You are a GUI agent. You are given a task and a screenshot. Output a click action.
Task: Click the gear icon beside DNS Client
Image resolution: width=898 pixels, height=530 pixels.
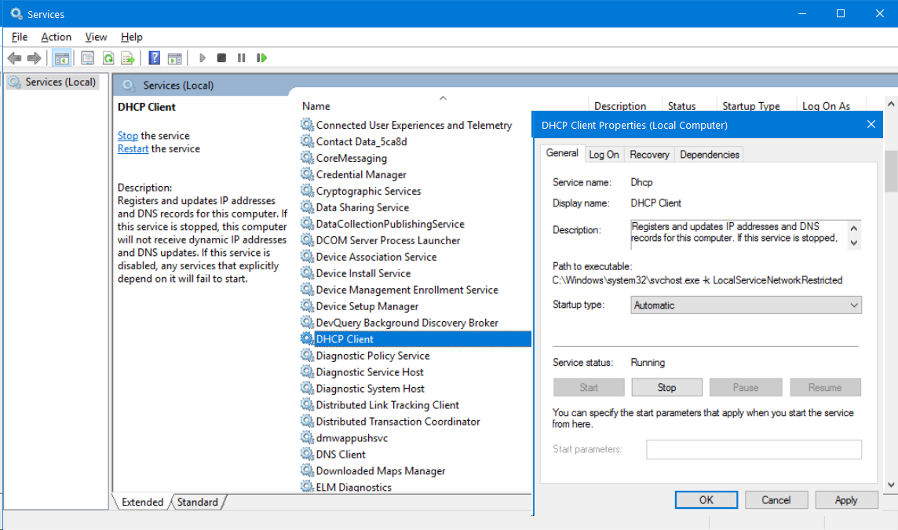coord(308,454)
